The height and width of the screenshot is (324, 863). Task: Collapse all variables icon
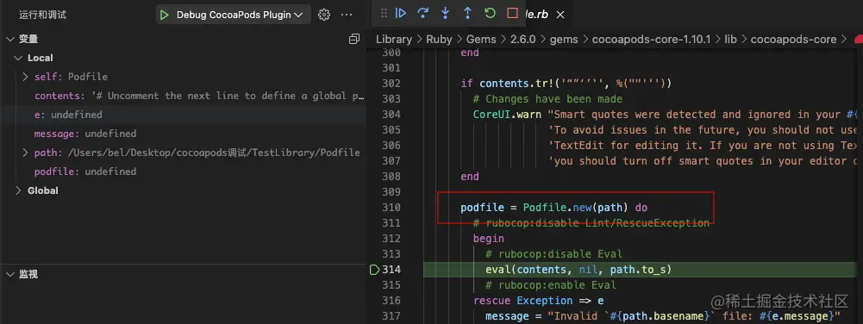tap(354, 39)
